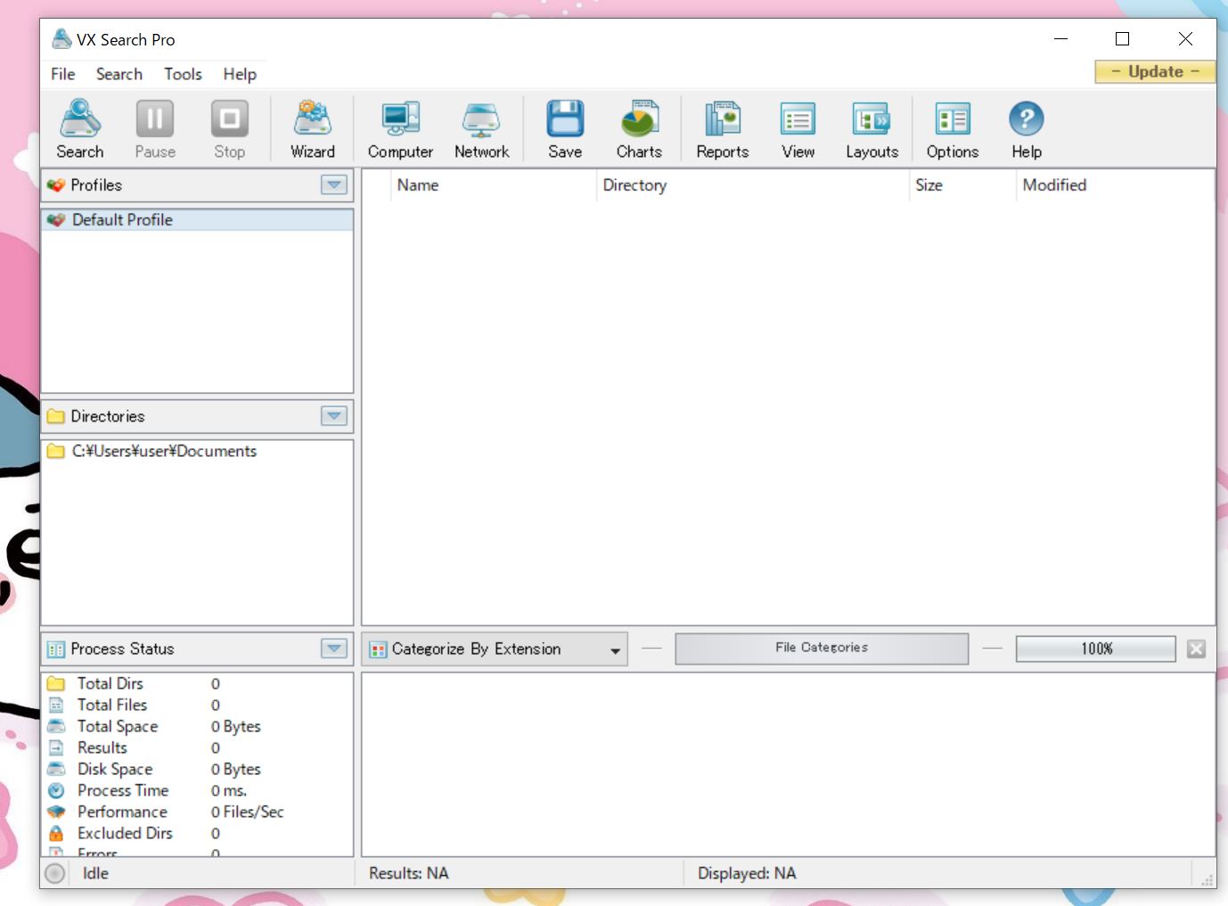
Task: Open the Help menu
Action: [240, 74]
